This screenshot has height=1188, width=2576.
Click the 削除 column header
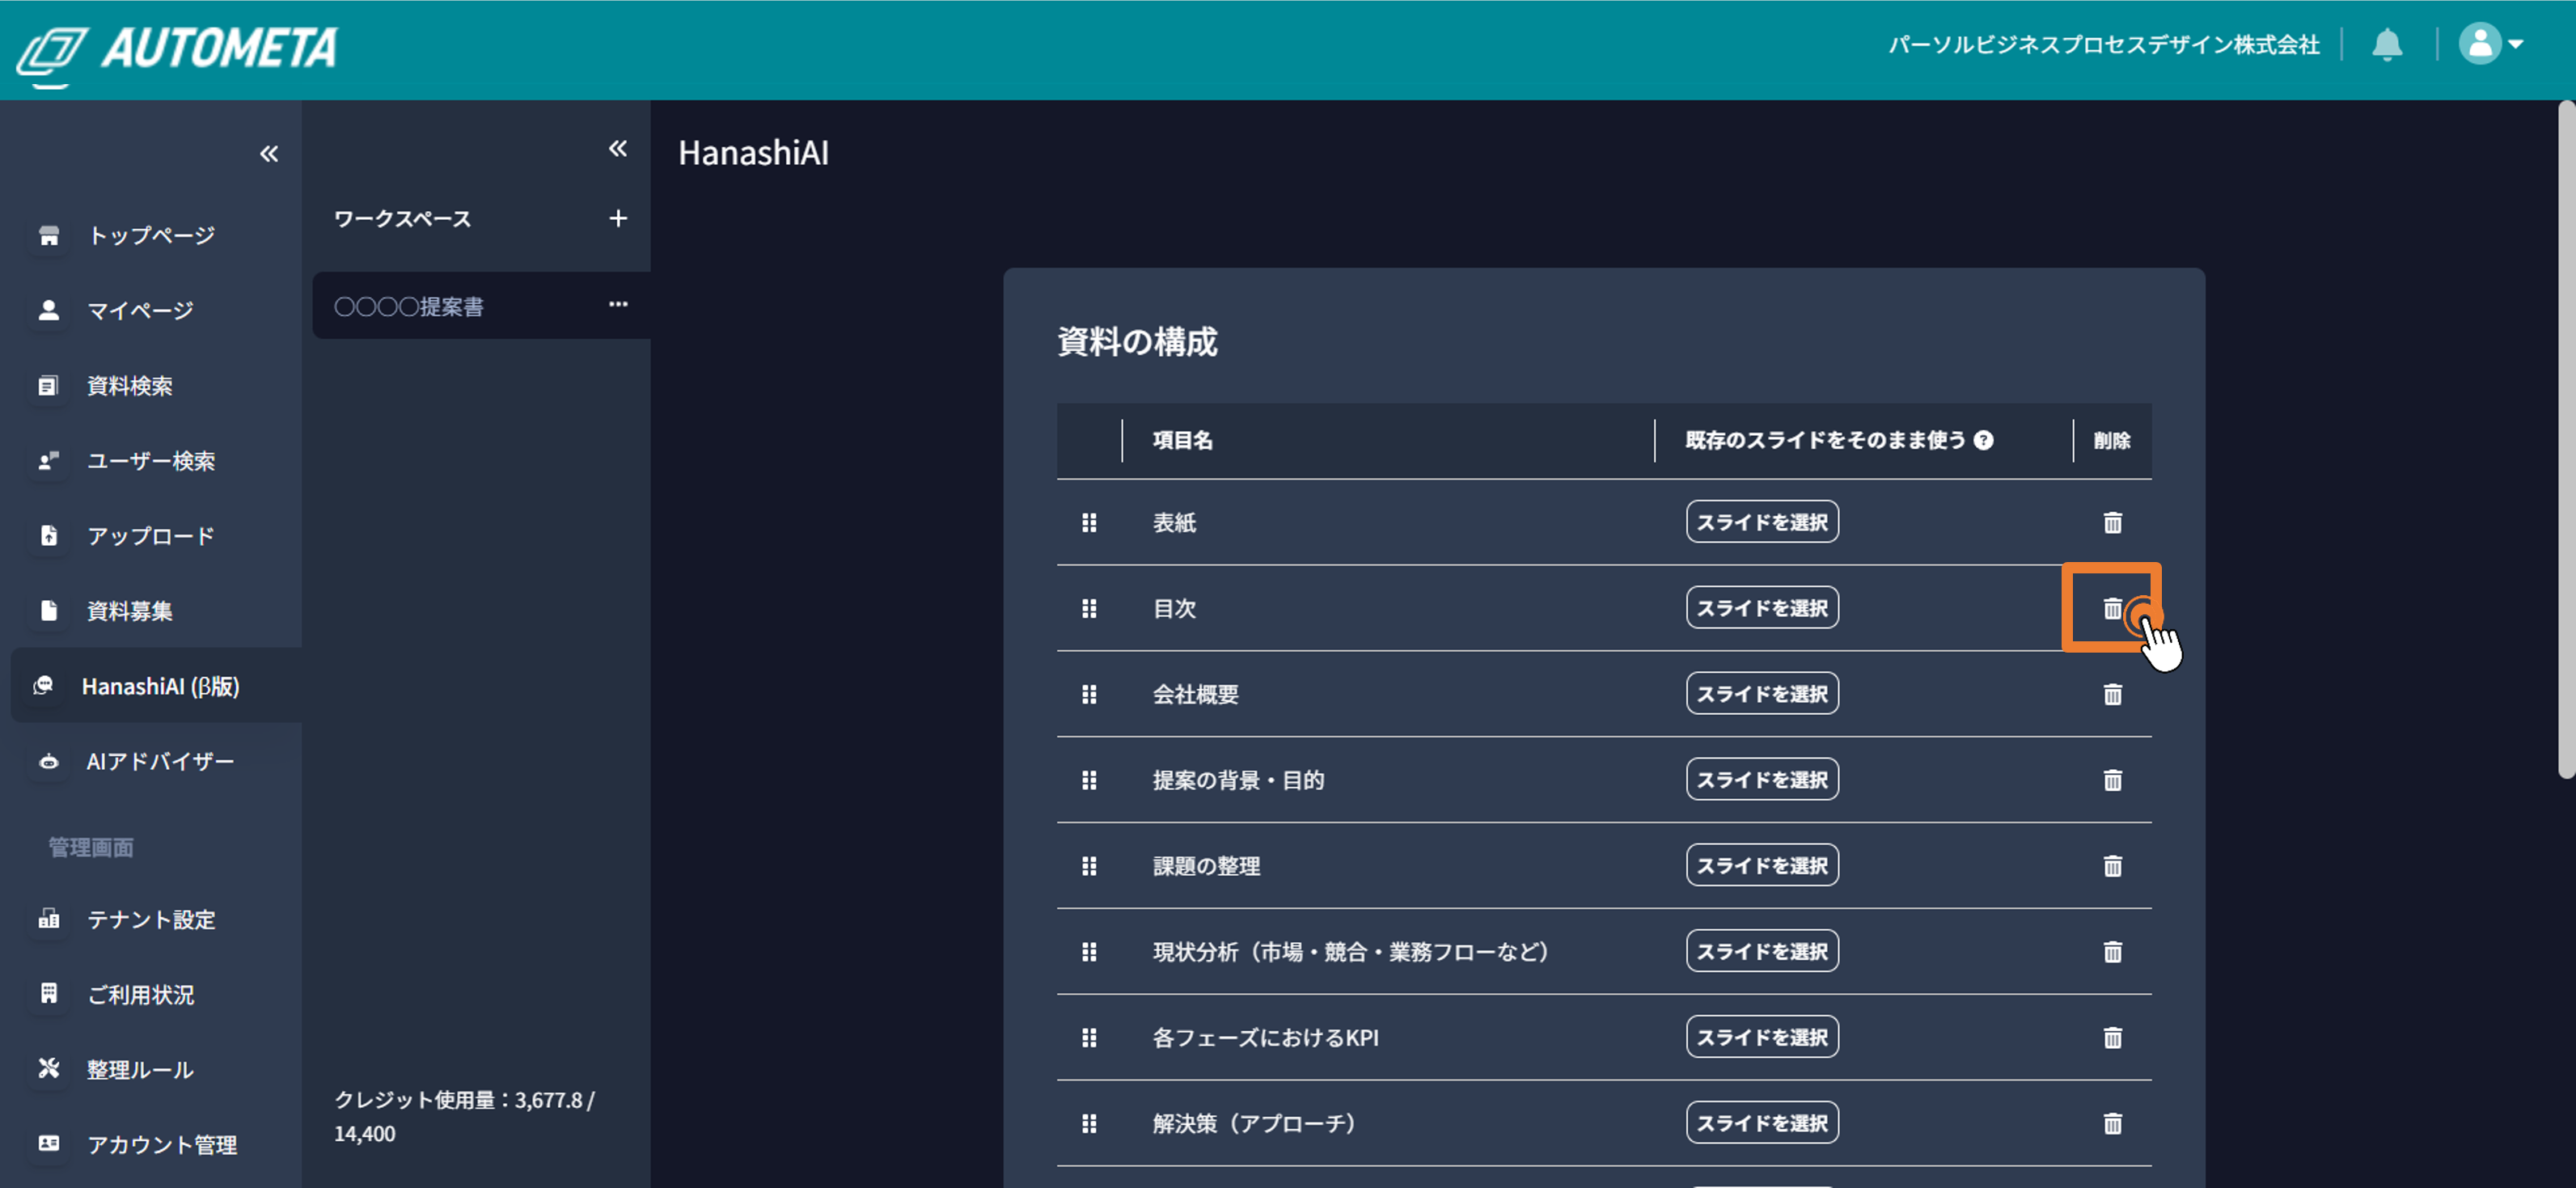point(2112,440)
